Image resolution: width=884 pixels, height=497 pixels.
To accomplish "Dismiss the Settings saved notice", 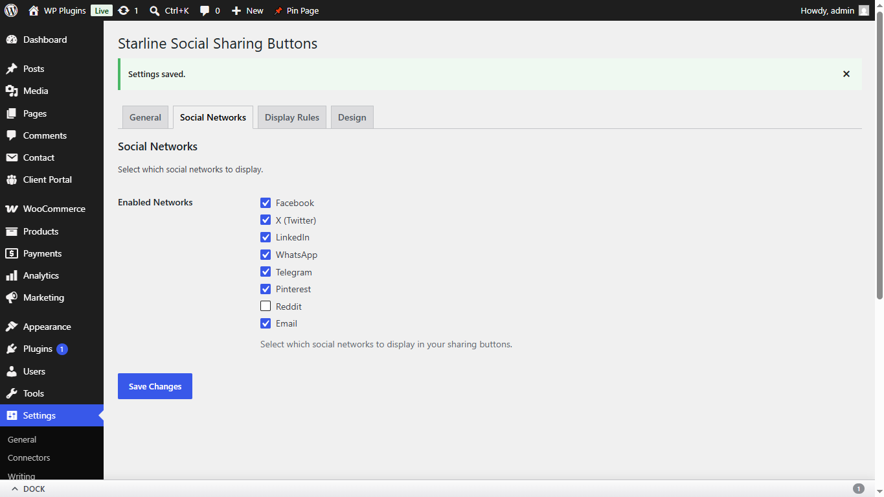I will pos(846,74).
